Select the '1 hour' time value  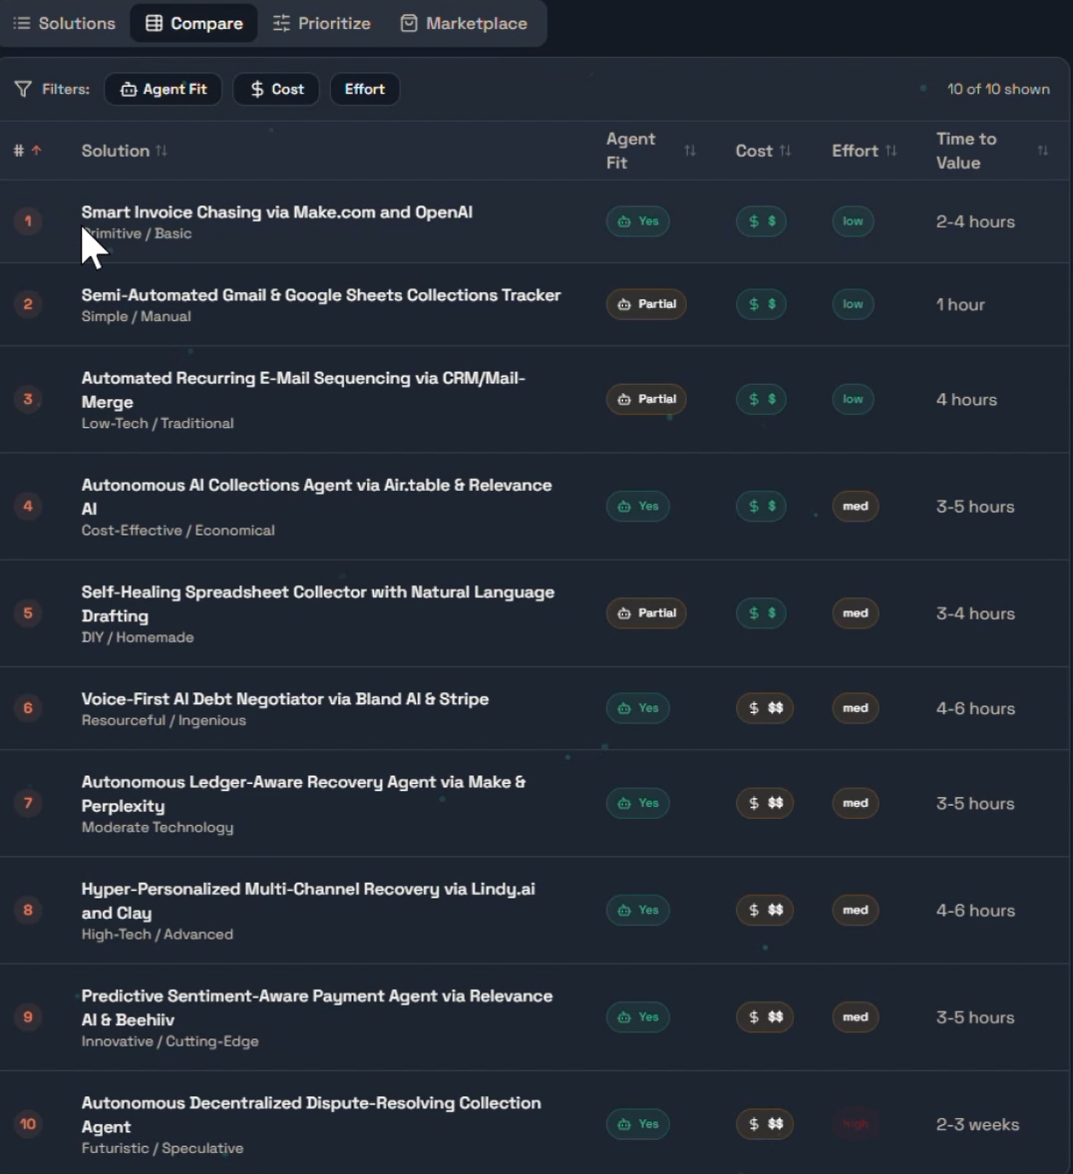[x=960, y=305]
